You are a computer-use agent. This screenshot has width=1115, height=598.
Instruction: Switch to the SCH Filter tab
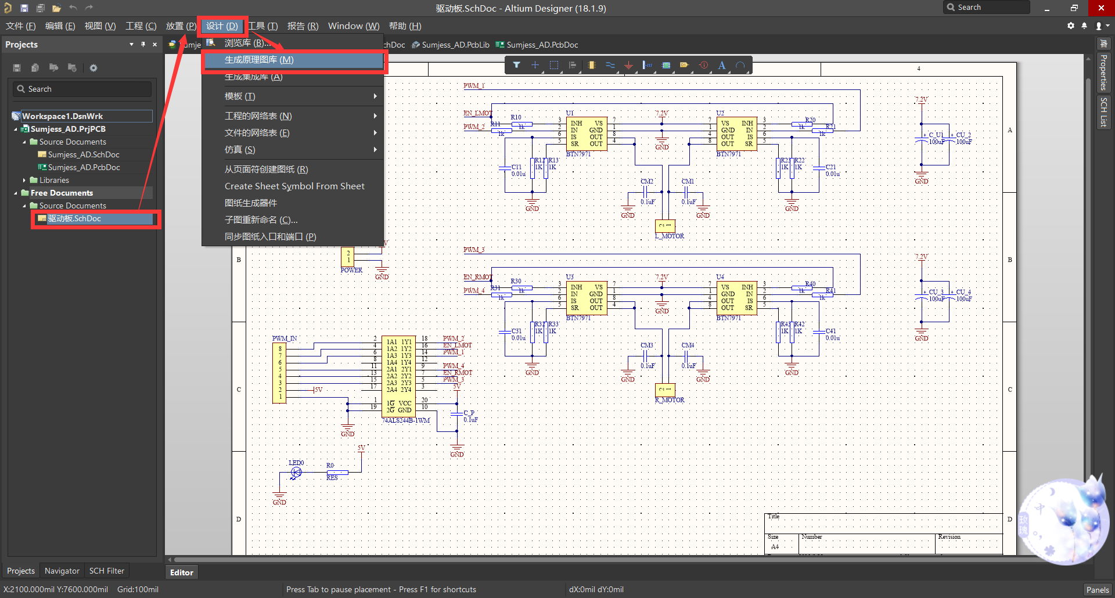coord(107,571)
